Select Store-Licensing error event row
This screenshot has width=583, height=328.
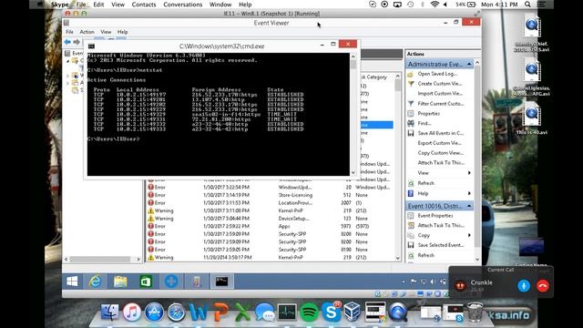point(270,195)
